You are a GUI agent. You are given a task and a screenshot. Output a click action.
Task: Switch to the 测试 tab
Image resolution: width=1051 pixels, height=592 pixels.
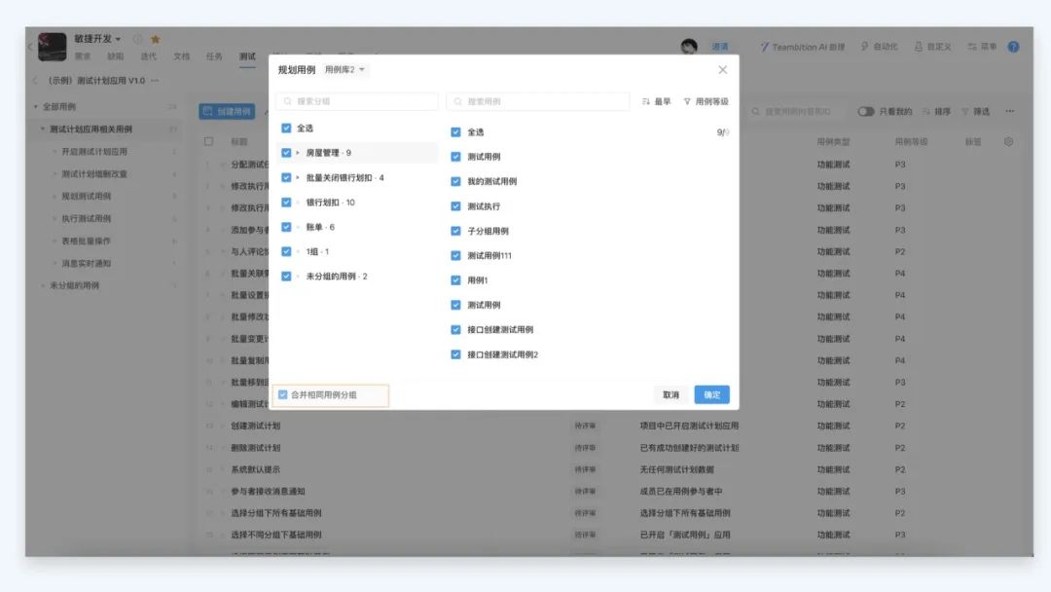pos(247,56)
